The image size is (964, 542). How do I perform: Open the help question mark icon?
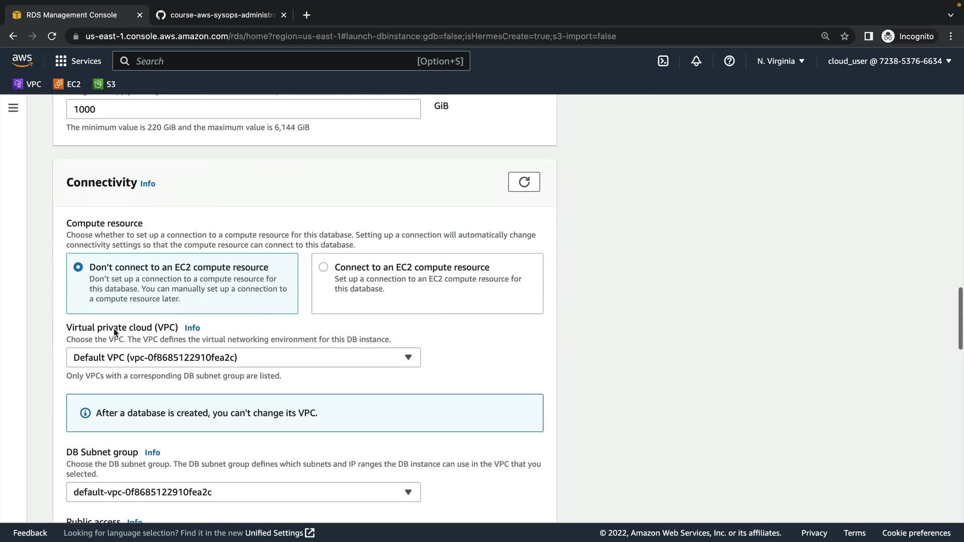[x=729, y=61]
